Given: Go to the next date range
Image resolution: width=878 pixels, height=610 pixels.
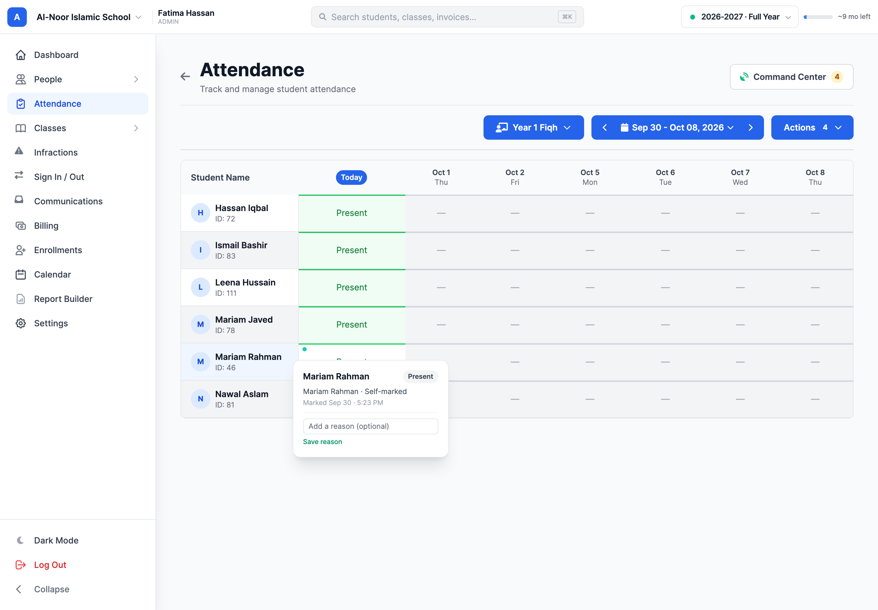Looking at the screenshot, I should [x=750, y=128].
